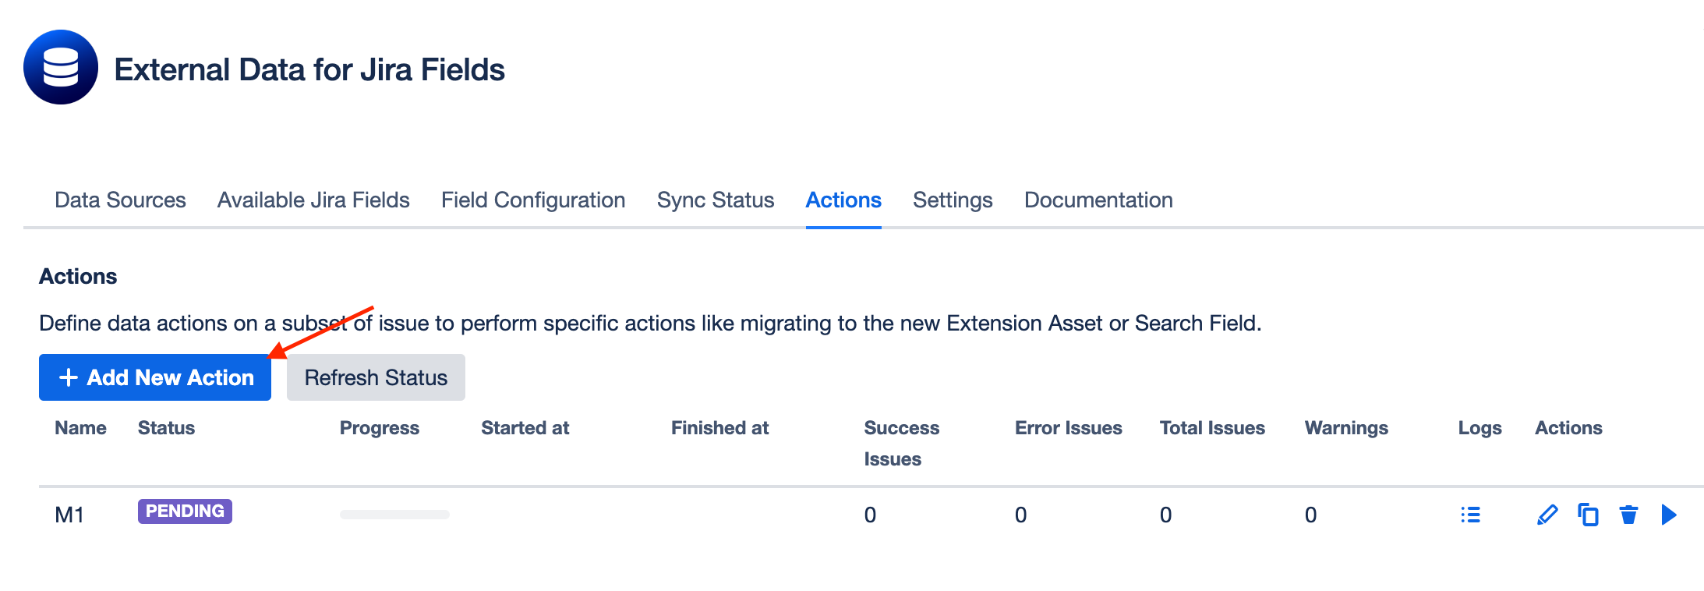Image resolution: width=1704 pixels, height=591 pixels.
Task: Click the Actions section heading
Action: tap(78, 277)
